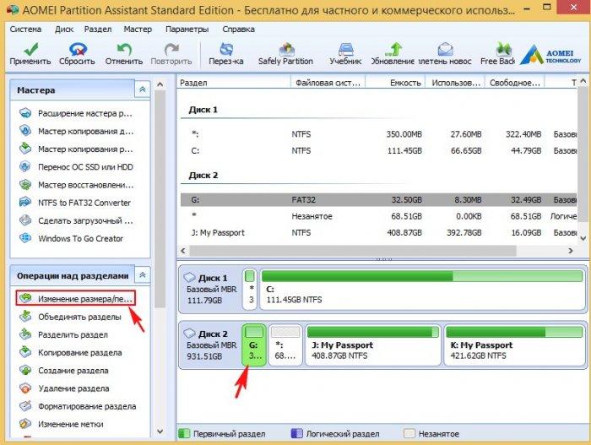Sort by Раздел column header
Image resolution: width=591 pixels, height=445 pixels.
pos(234,83)
